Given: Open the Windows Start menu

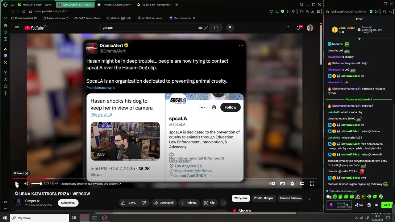Looking at the screenshot, I should pos(5,218).
